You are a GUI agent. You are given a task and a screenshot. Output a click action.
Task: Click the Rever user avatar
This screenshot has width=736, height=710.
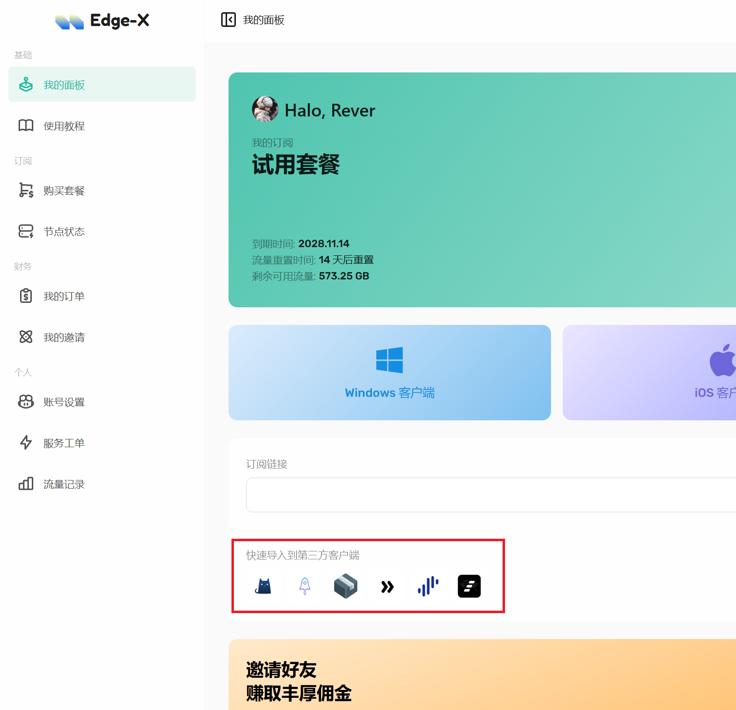coord(265,109)
